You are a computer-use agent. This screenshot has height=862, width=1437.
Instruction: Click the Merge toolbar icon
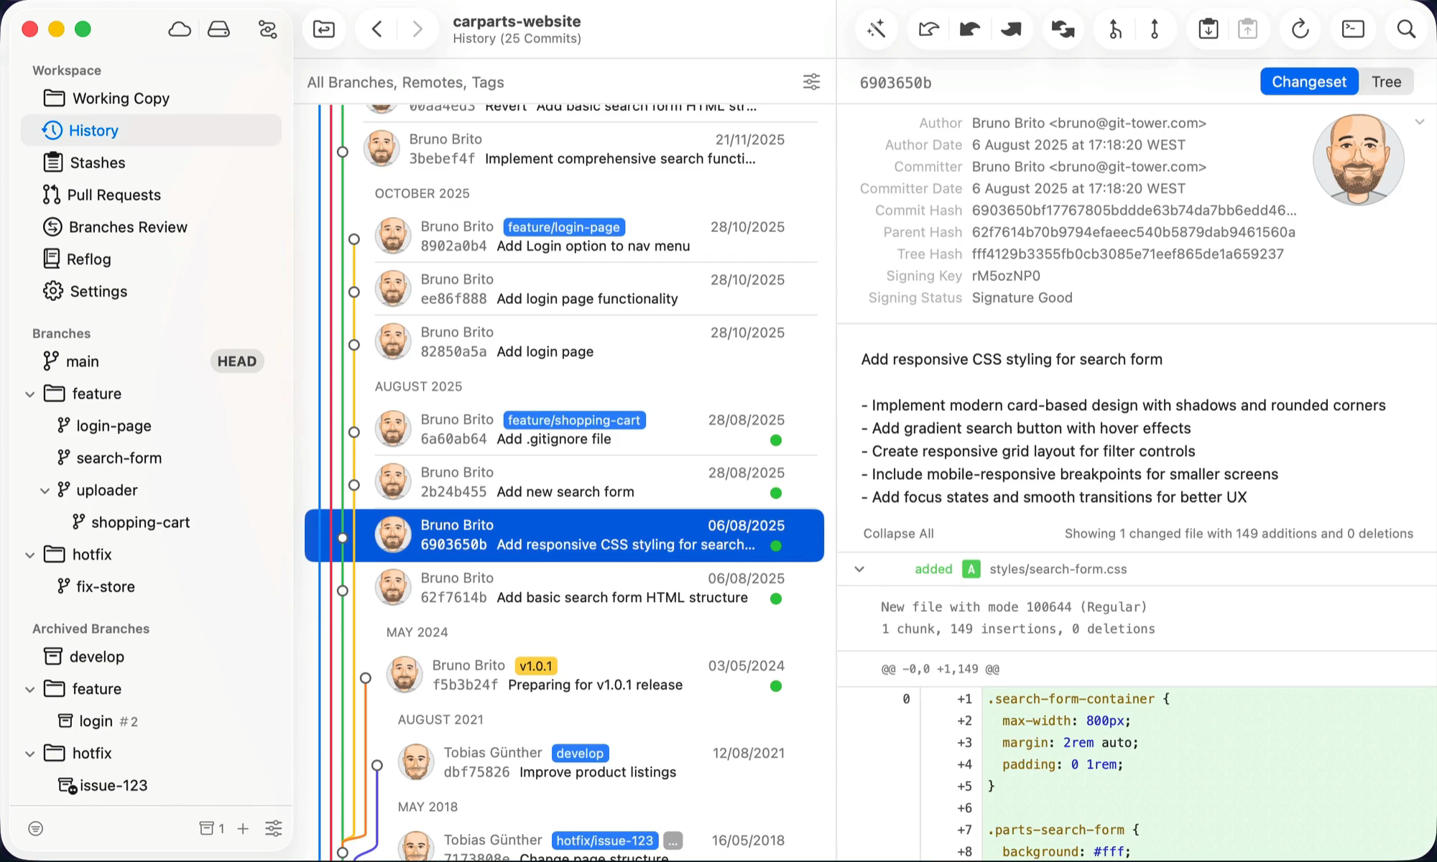(1115, 29)
